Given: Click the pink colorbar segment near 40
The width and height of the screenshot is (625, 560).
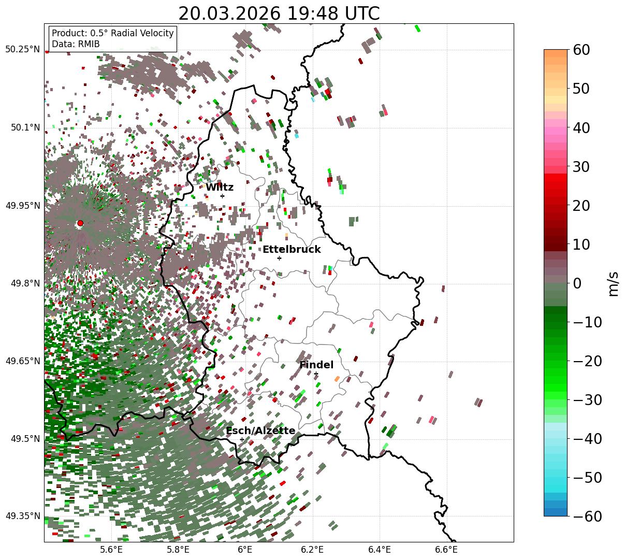Looking at the screenshot, I should pyautogui.click(x=556, y=130).
